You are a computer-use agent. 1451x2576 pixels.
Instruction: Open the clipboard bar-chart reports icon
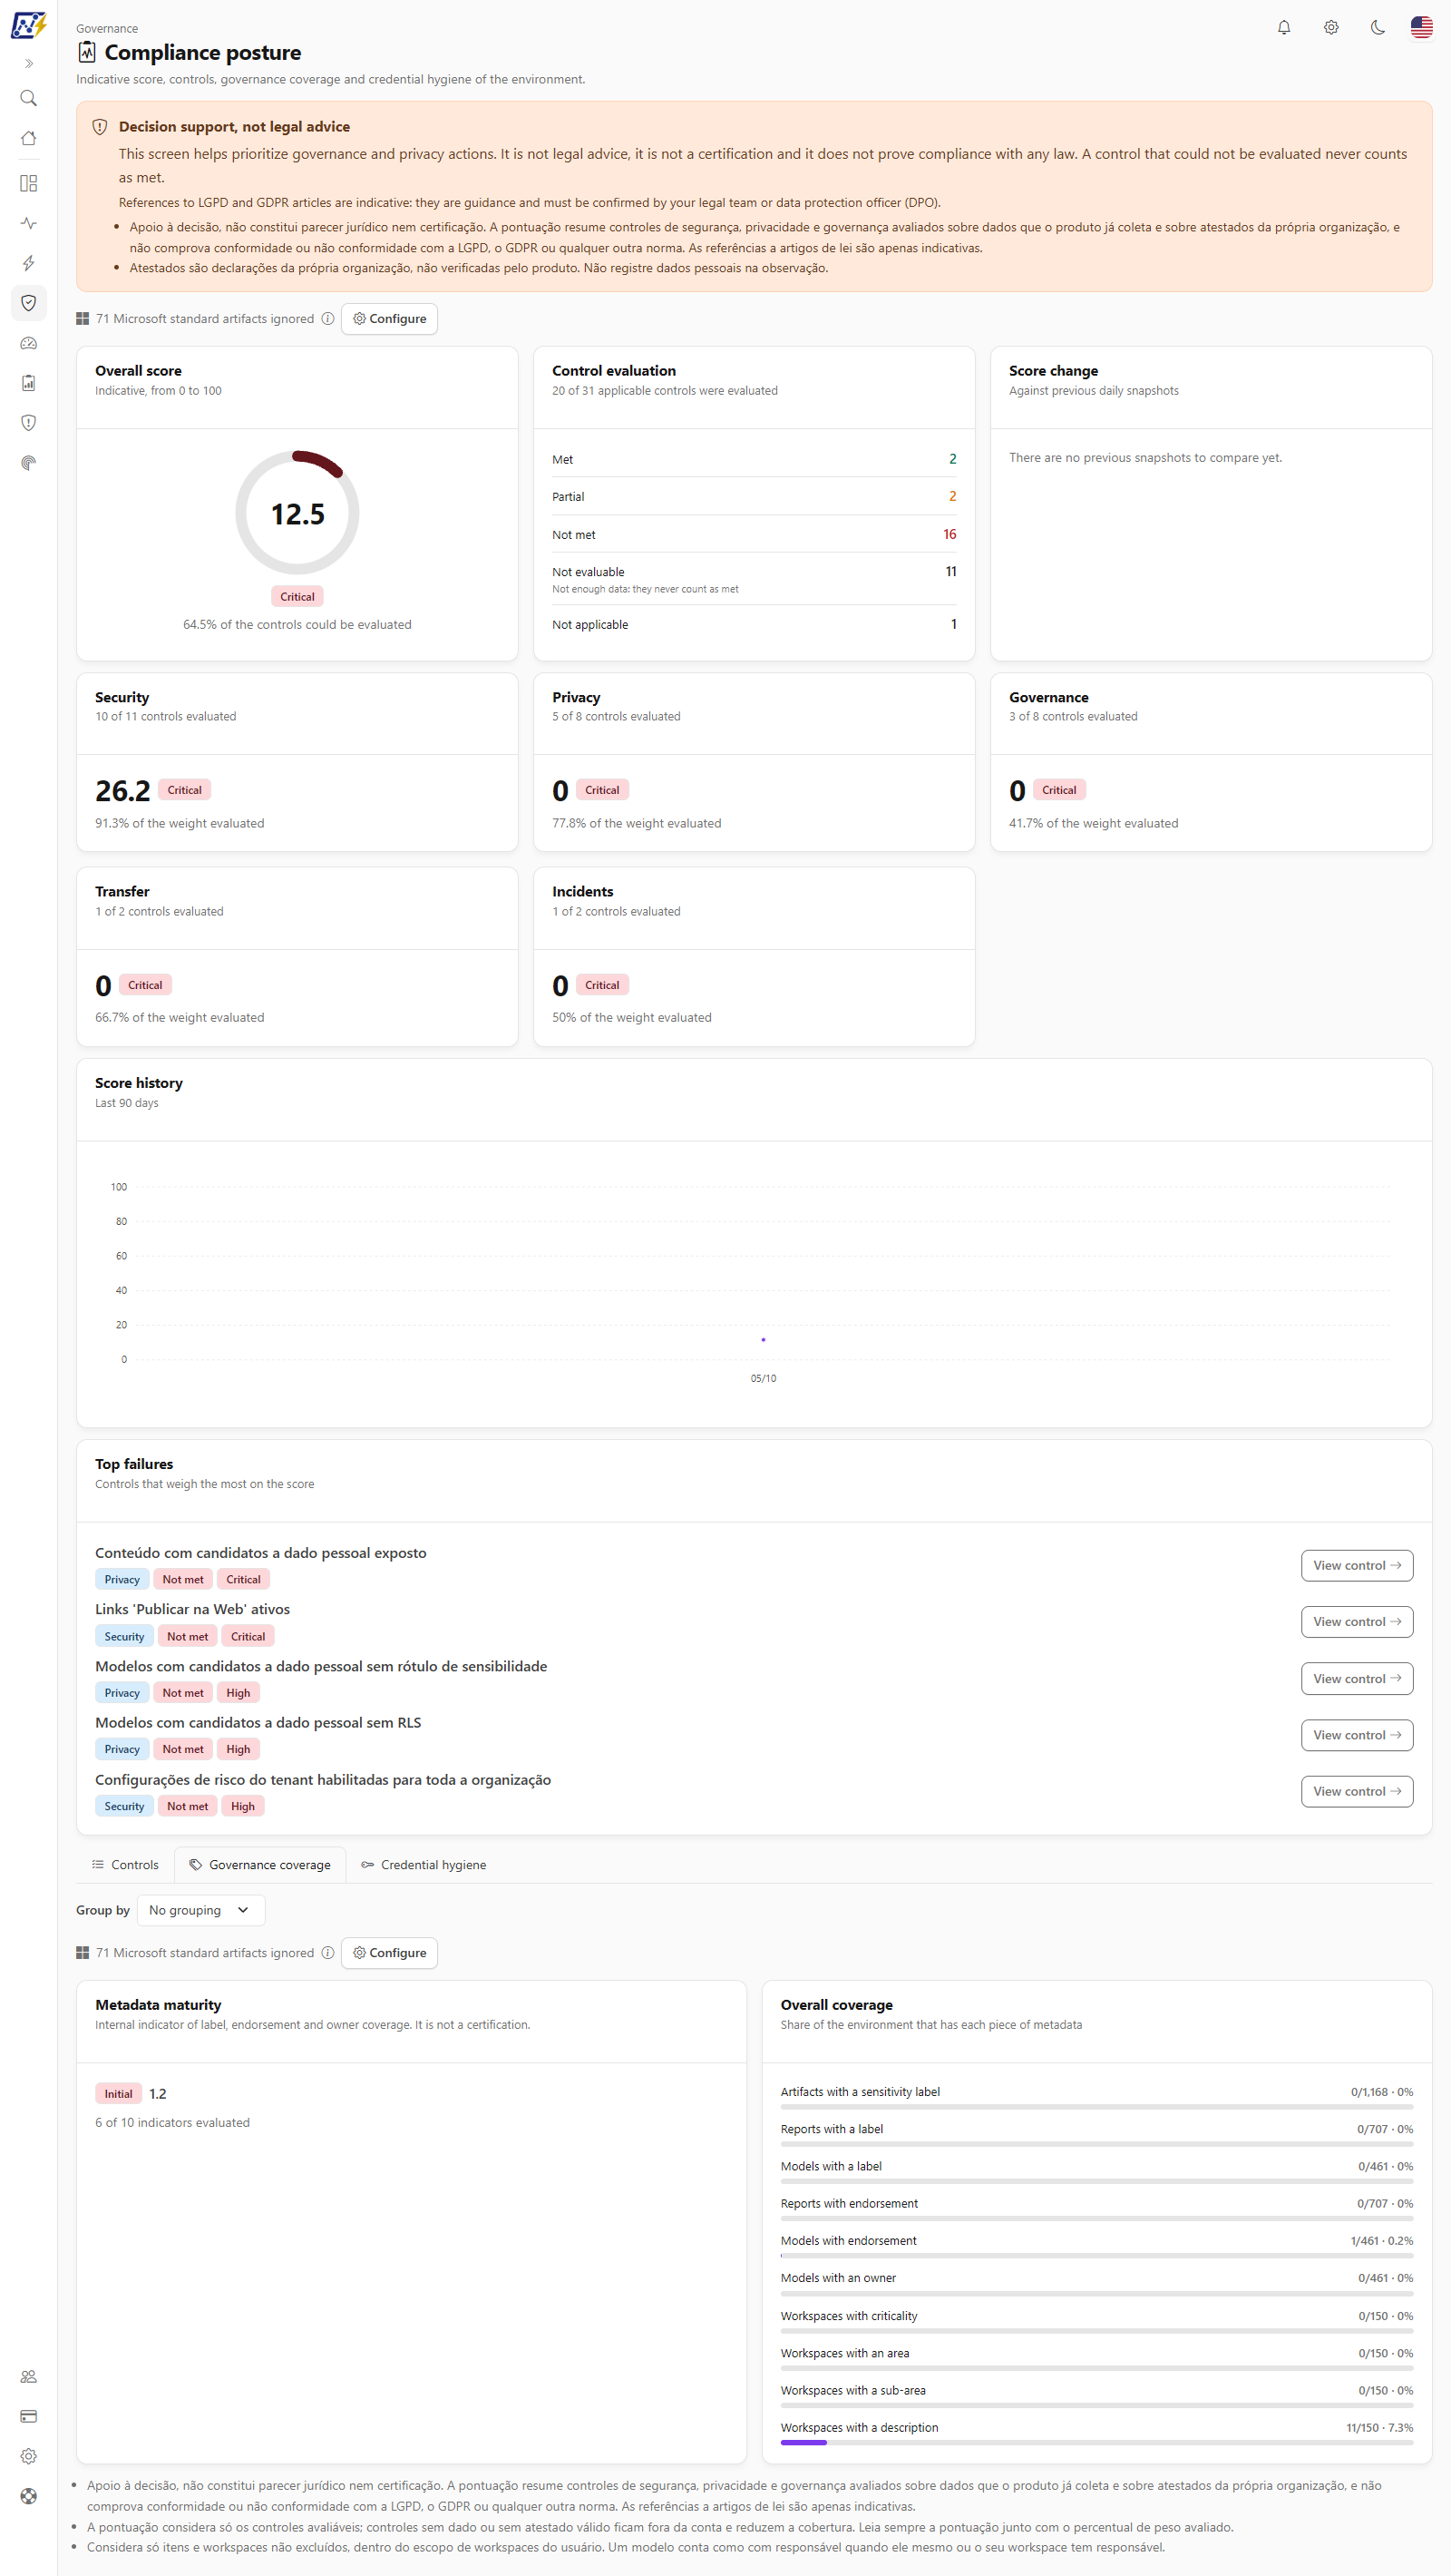click(x=28, y=383)
